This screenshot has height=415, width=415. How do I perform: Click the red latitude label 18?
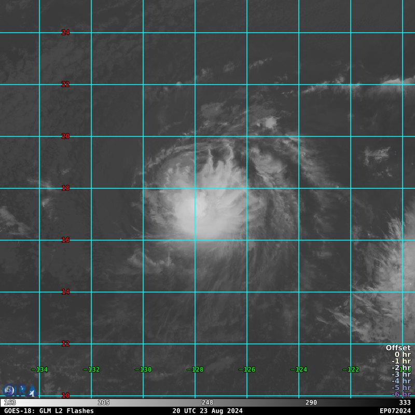pyautogui.click(x=65, y=188)
